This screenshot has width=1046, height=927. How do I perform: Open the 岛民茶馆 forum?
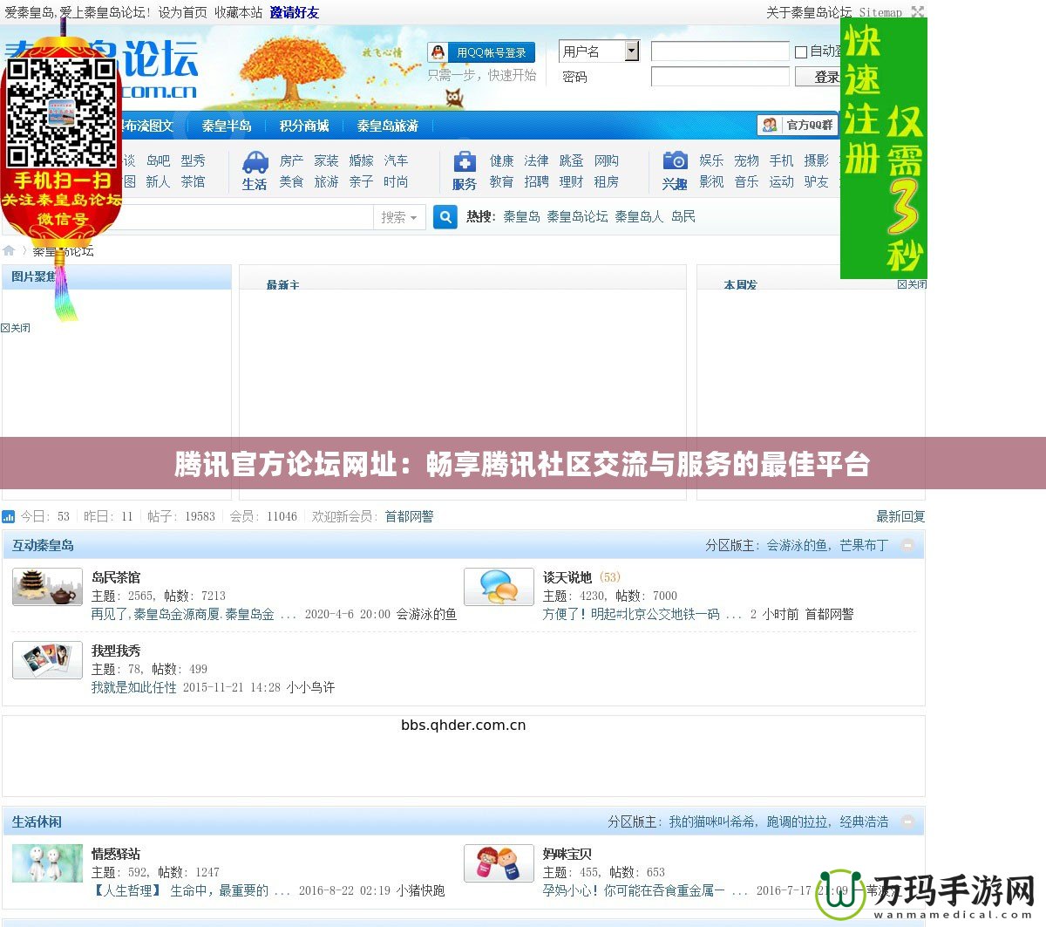tap(116, 577)
